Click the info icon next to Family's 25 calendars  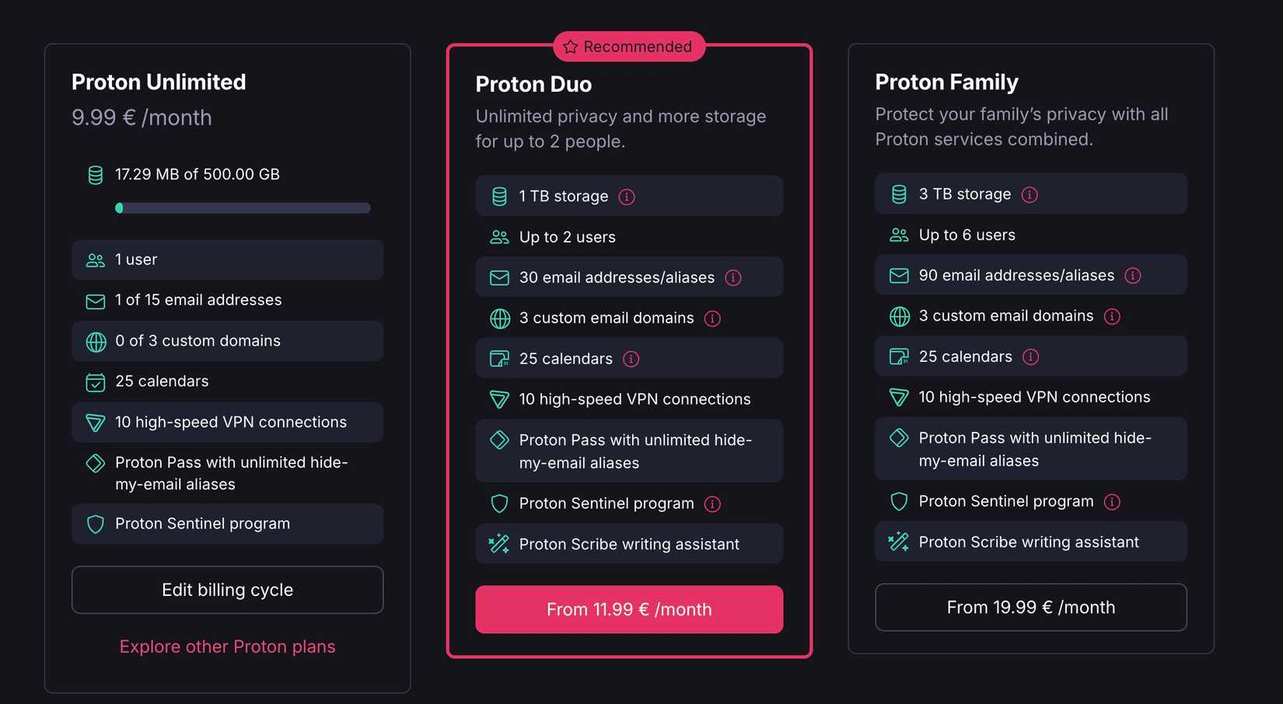[1031, 357]
